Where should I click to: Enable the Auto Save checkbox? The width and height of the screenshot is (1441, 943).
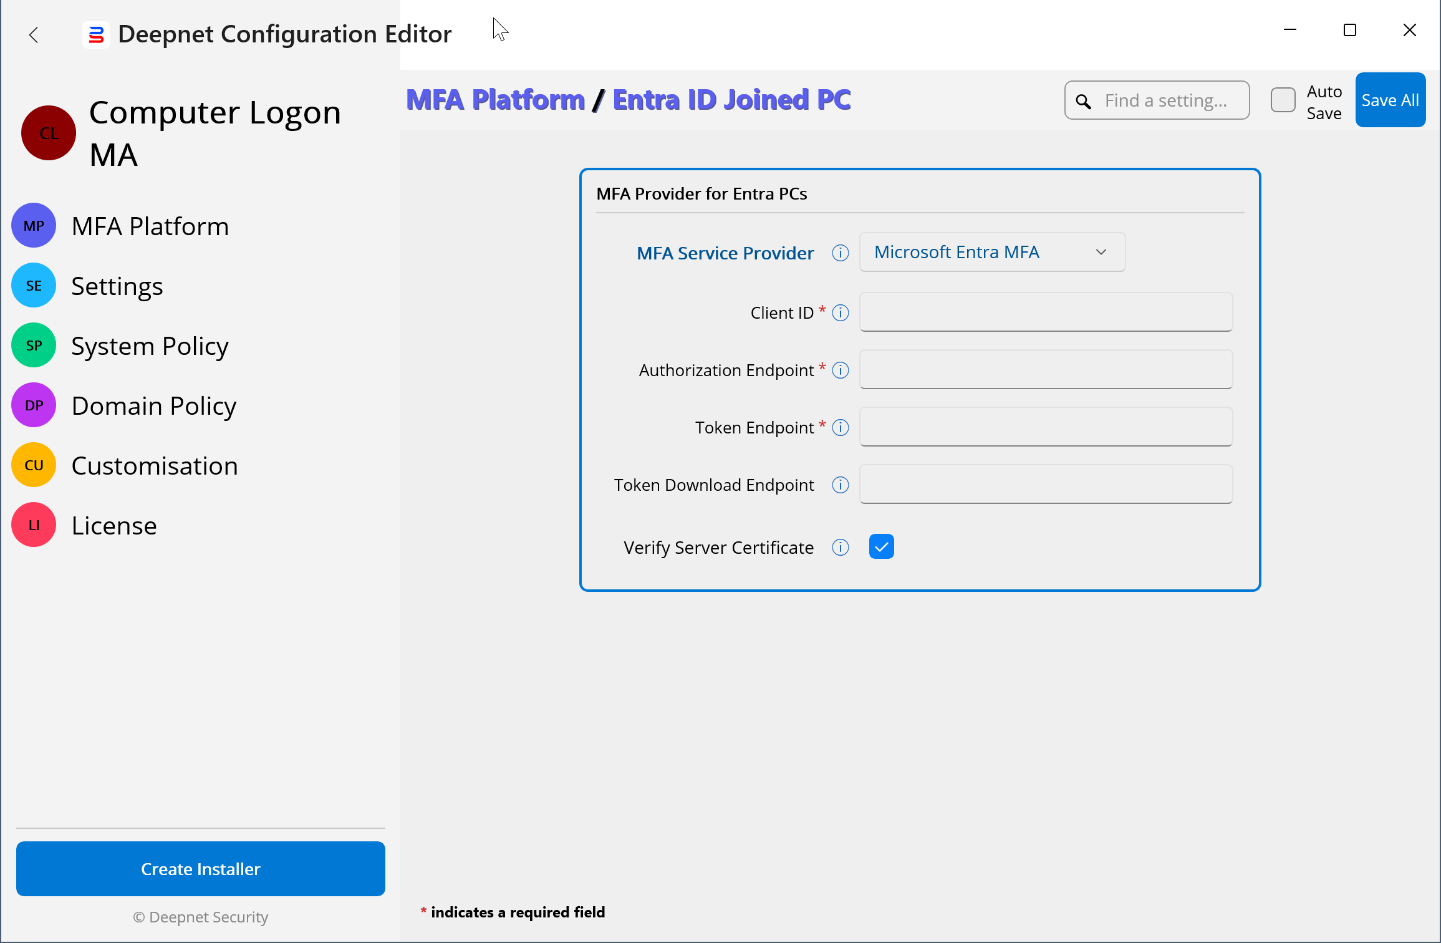(1283, 100)
